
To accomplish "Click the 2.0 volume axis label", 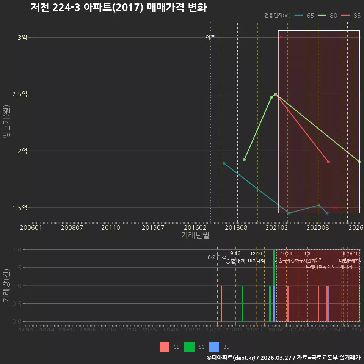I will (17, 250).
